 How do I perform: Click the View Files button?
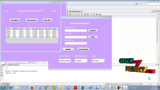coord(47,20)
